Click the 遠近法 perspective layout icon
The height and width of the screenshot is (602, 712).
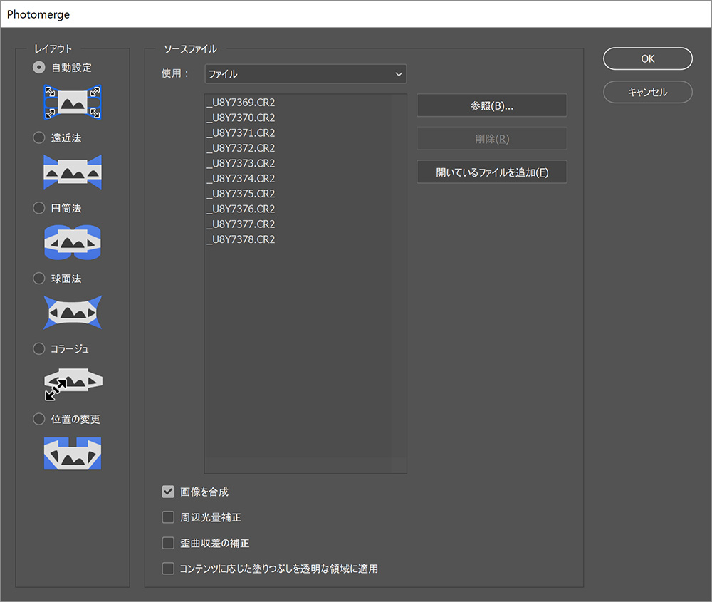(x=73, y=172)
